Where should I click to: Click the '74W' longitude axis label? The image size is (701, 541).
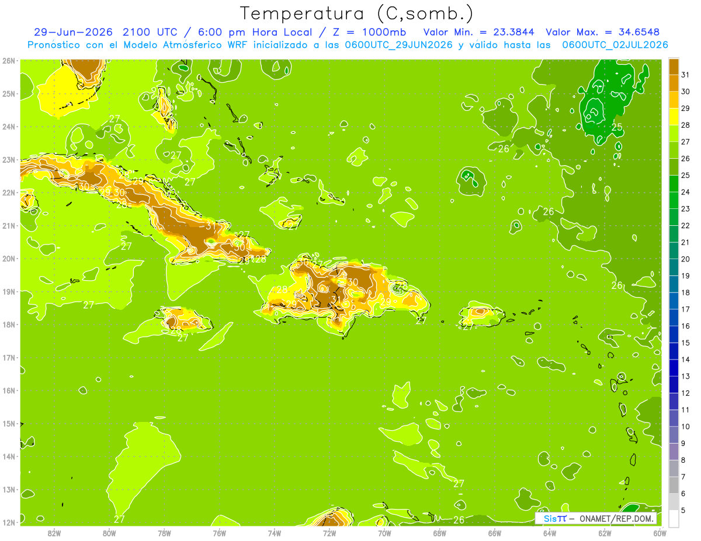[275, 533]
